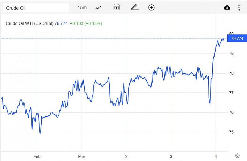Click the day 2 marker on time axis
247x161 pixels.
click(126, 156)
